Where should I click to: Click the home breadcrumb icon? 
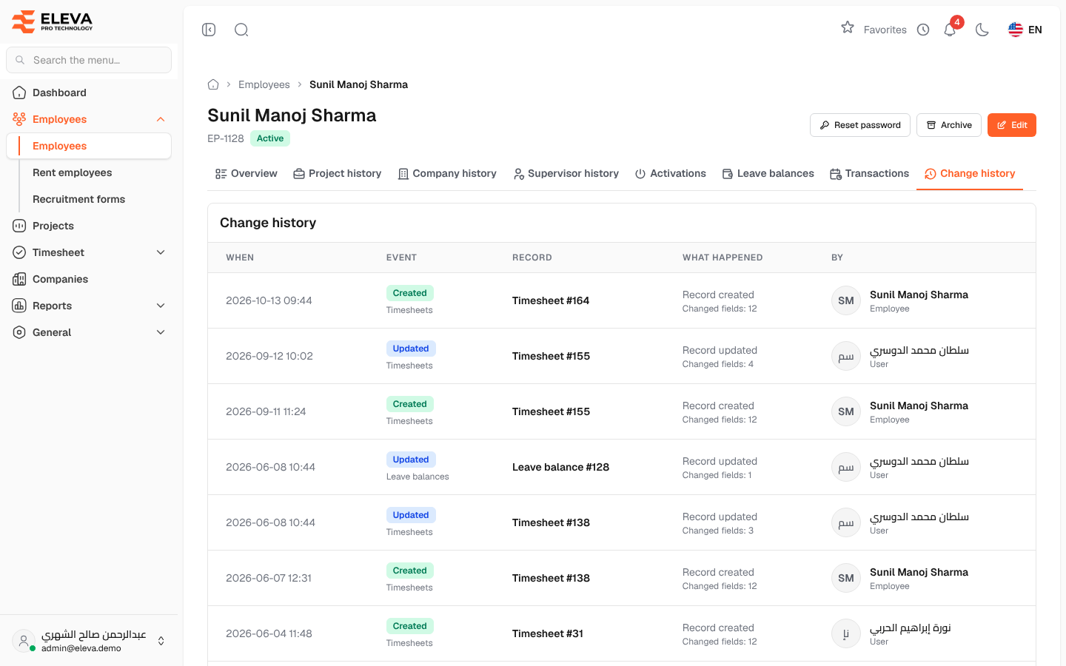(213, 84)
